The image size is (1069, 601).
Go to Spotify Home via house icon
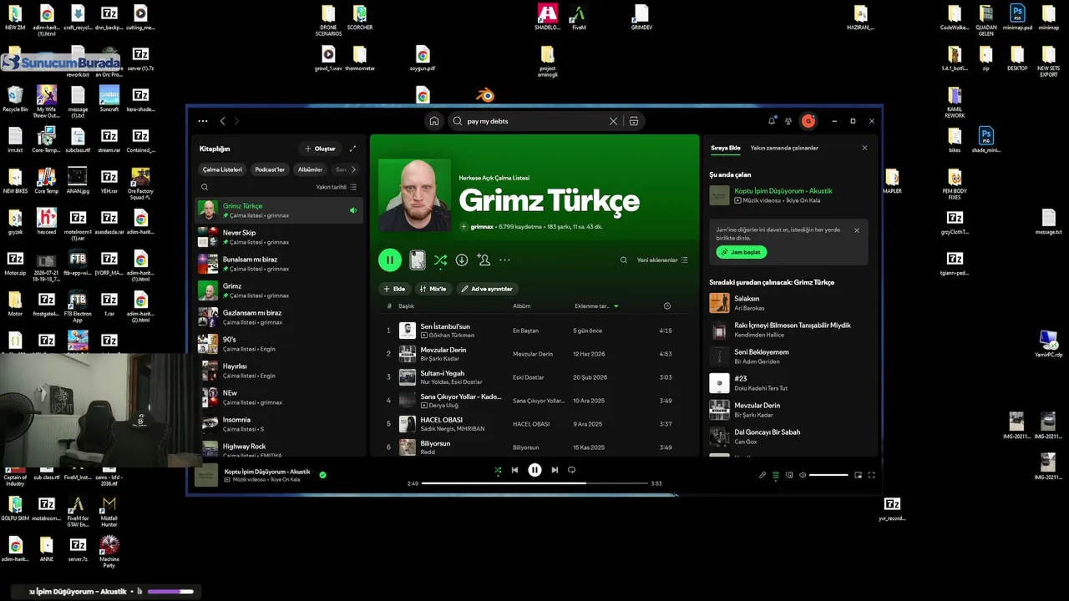point(434,121)
